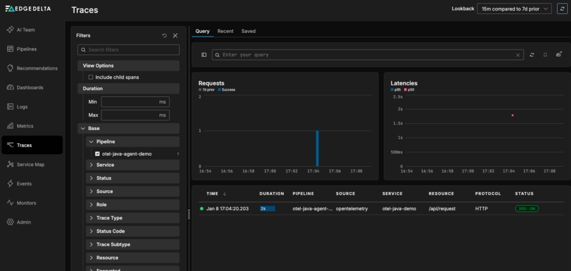Click the refresh icon beside Lookback dropdown

pyautogui.click(x=562, y=8)
